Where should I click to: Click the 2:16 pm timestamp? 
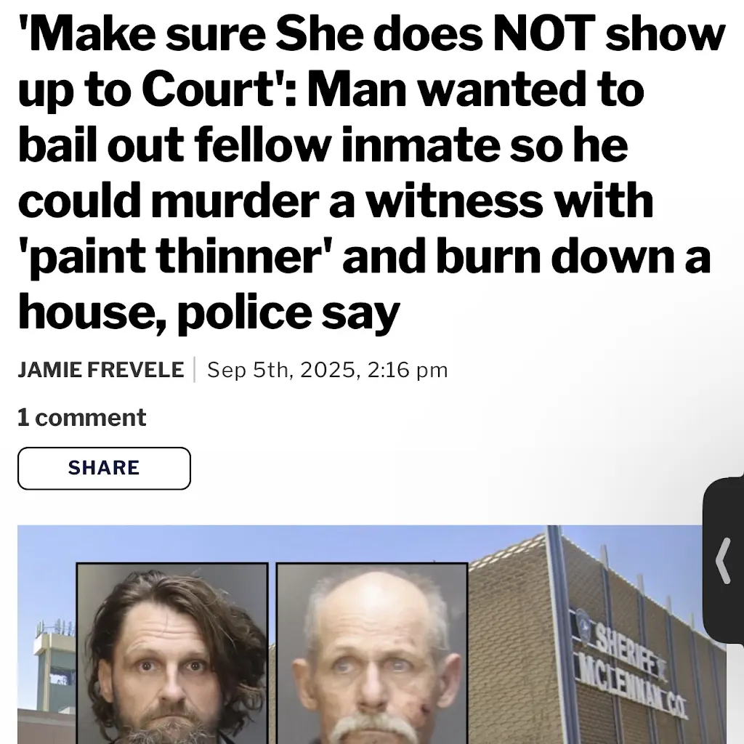408,370
